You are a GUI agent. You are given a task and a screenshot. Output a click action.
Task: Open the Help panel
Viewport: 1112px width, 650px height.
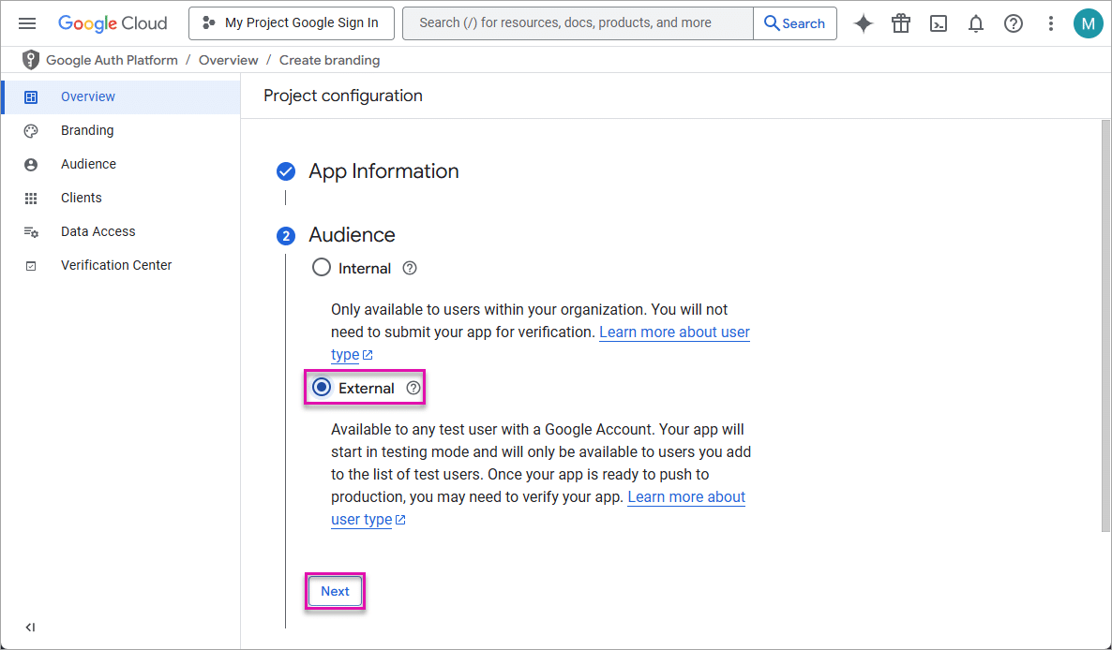click(x=1014, y=22)
